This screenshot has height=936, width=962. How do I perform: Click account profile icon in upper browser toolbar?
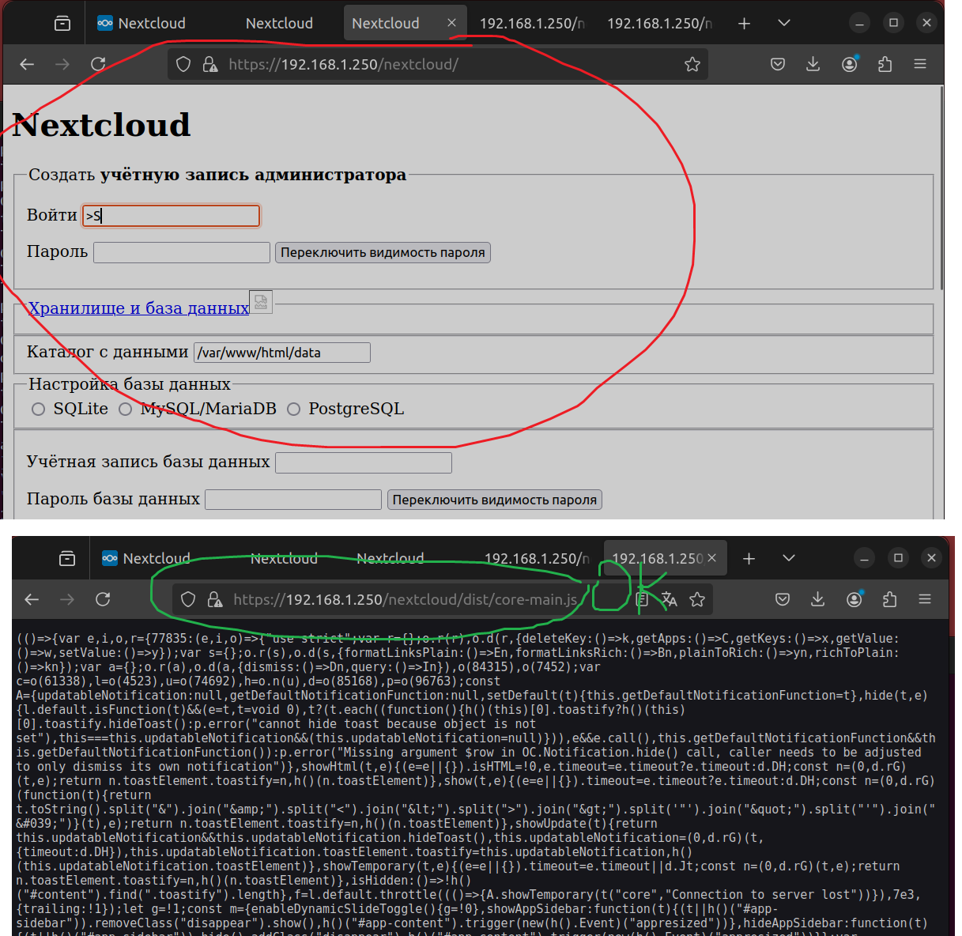850,64
